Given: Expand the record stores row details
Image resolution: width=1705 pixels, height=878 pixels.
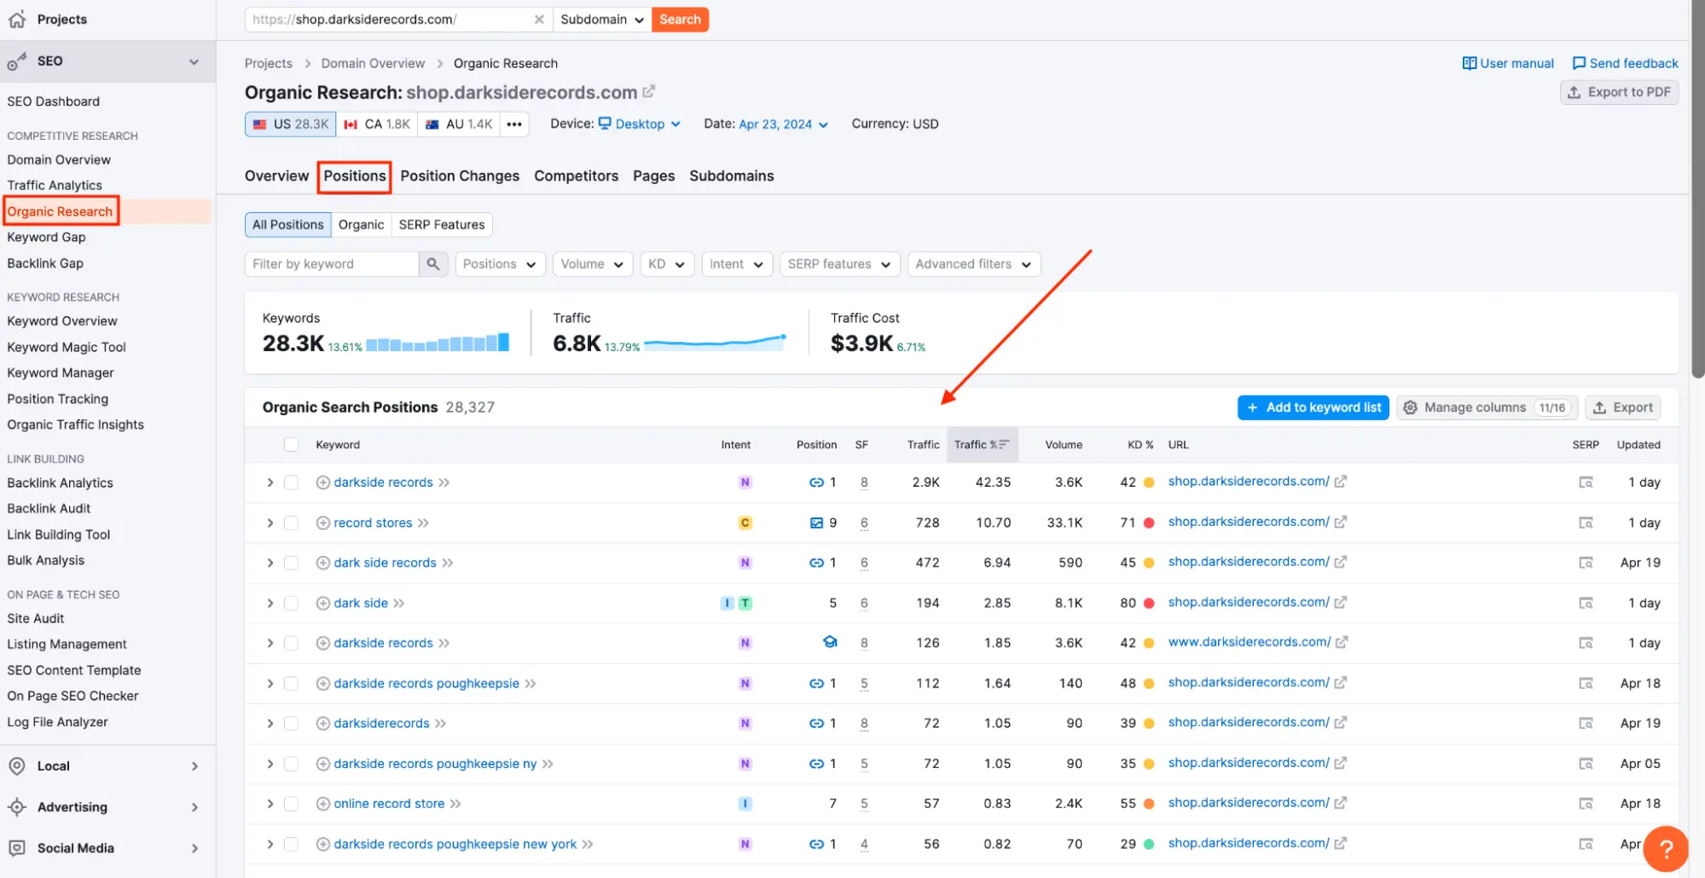Looking at the screenshot, I should [270, 523].
